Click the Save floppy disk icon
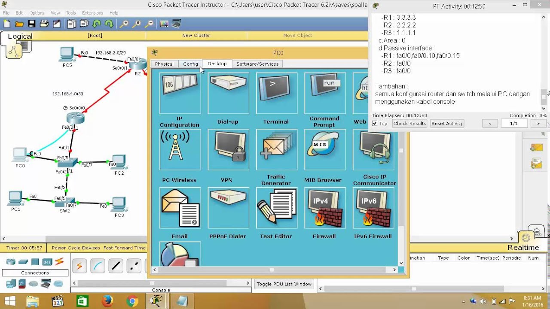550x309 pixels. pos(32,24)
